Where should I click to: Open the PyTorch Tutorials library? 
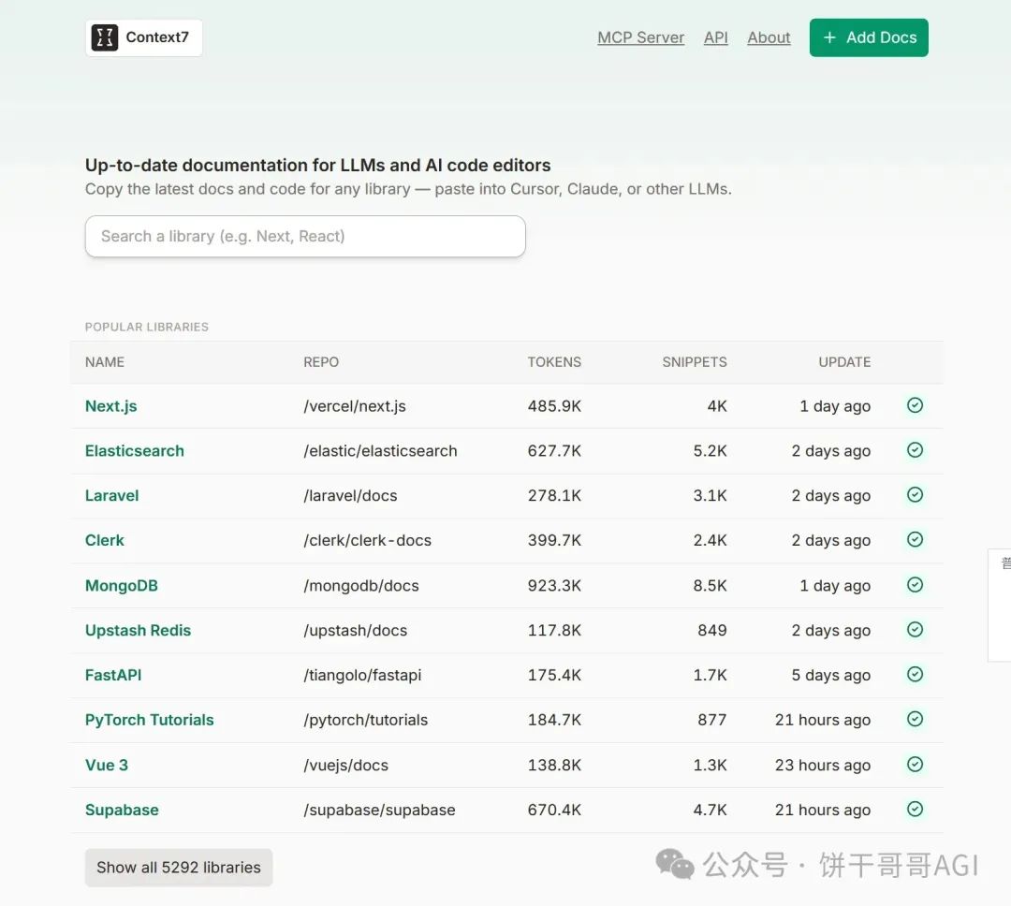(149, 720)
